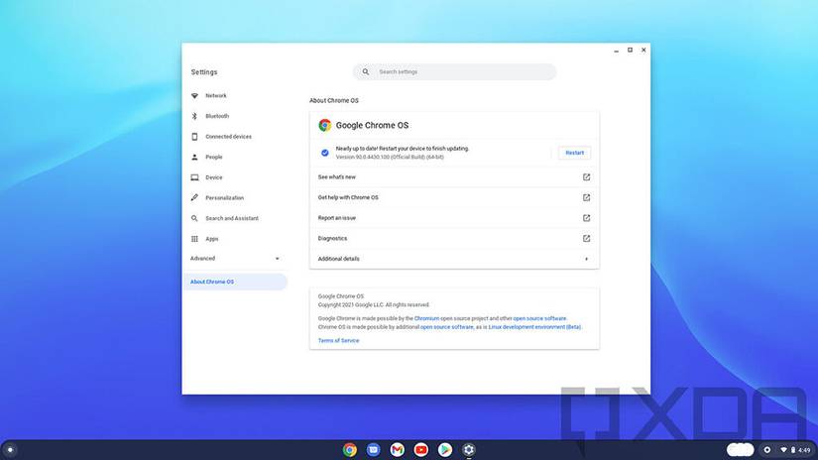Select Search and Assistant in sidebar
The image size is (818, 460).
point(235,218)
